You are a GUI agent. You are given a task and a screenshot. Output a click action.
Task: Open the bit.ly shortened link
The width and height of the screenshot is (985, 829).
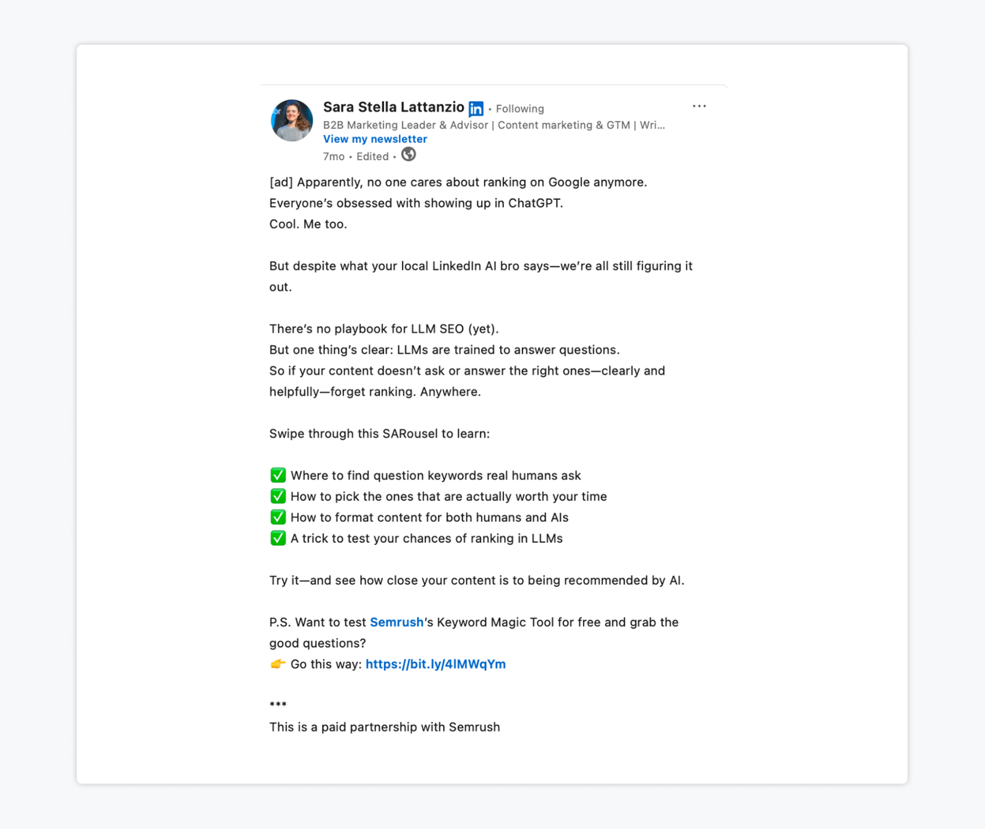click(x=435, y=664)
